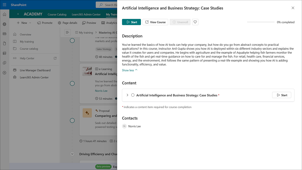Click the View Course button
Image resolution: width=302 pixels, height=170 pixels.
click(x=155, y=22)
